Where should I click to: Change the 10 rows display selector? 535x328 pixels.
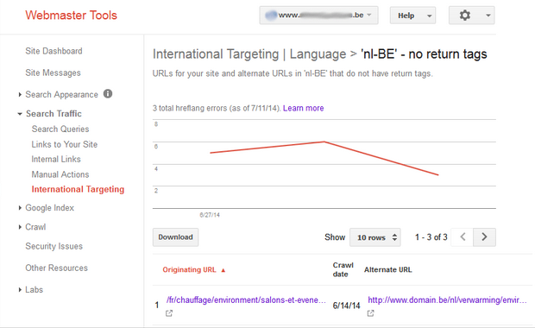[x=375, y=237]
